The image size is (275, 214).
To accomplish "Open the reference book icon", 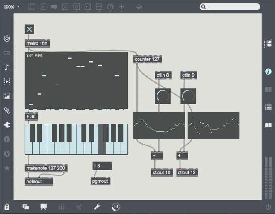I will coord(268,125).
